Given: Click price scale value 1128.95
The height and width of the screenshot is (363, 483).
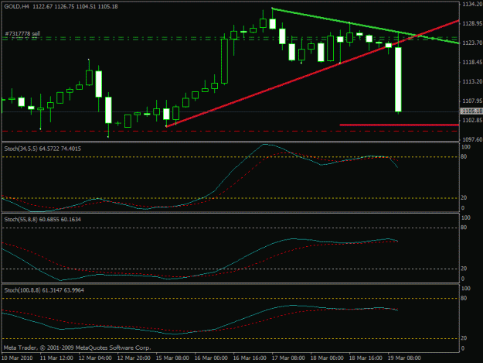Looking at the screenshot, I should pyautogui.click(x=472, y=24).
